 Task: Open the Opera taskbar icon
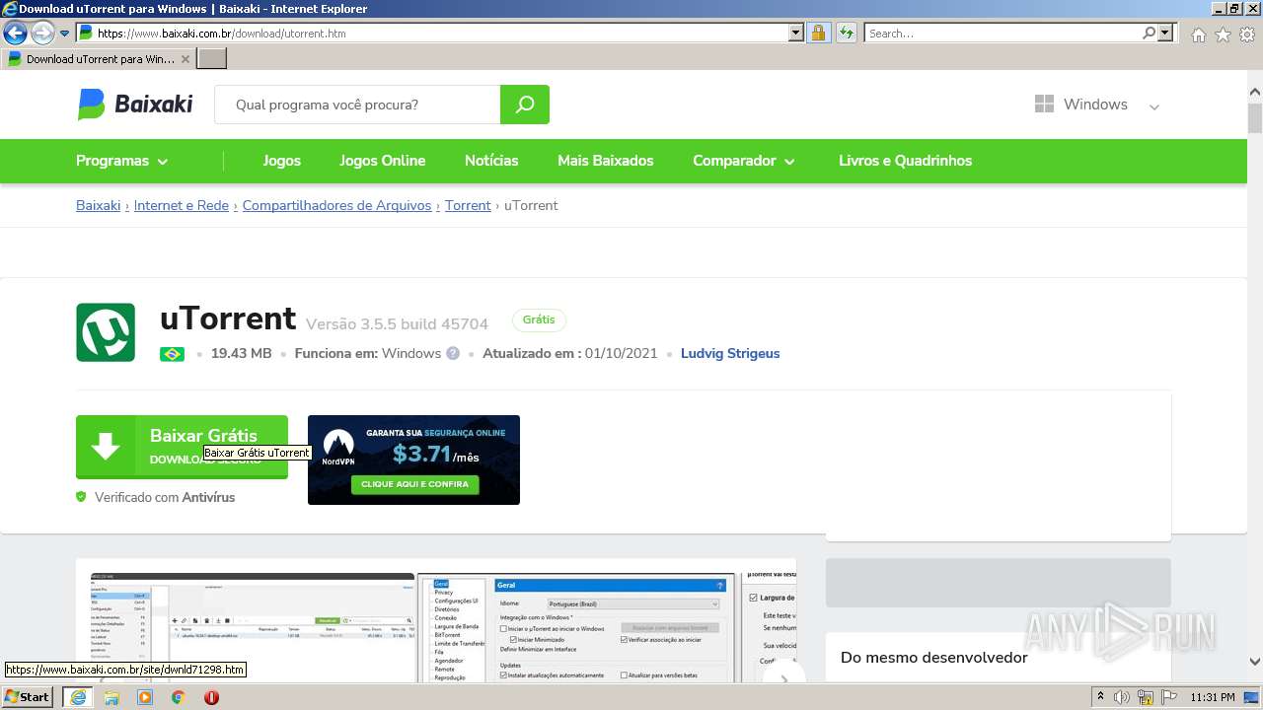point(211,697)
